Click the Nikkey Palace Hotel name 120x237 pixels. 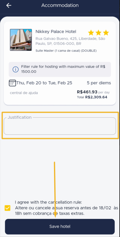pyautogui.click(x=56, y=32)
